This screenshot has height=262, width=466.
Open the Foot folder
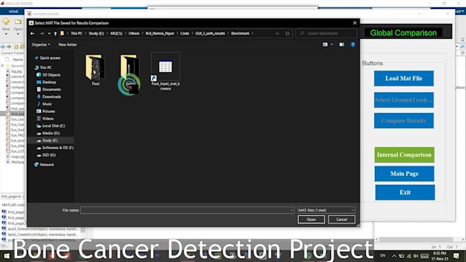[x=95, y=70]
